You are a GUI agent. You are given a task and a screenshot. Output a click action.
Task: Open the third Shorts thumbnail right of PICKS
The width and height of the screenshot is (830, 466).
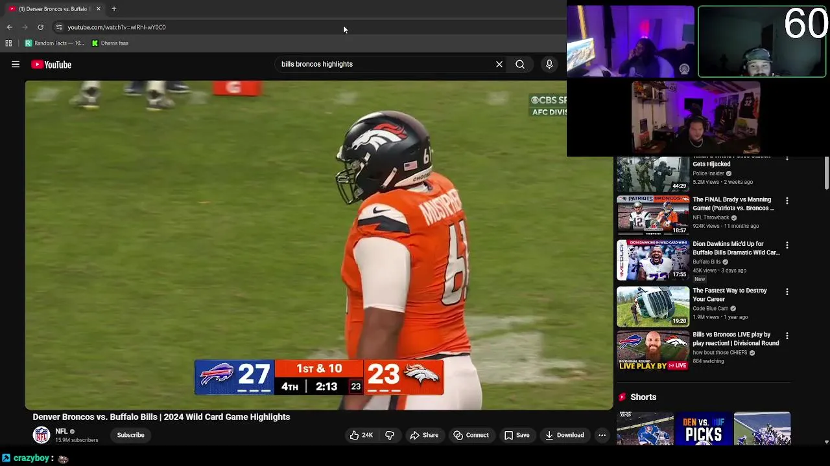tap(762, 428)
